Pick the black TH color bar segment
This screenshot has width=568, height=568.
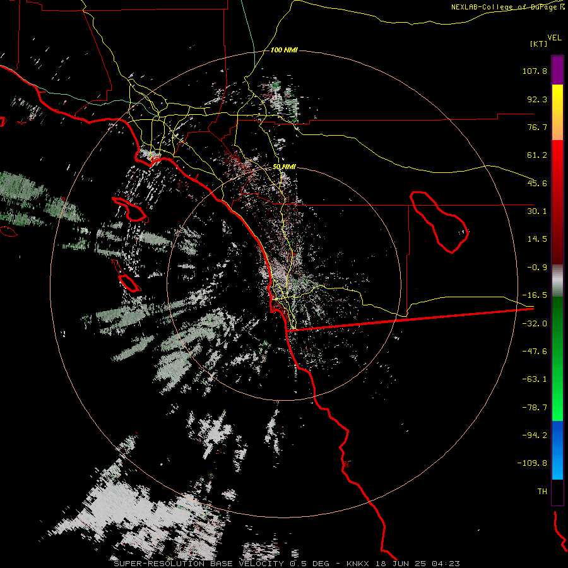[557, 492]
